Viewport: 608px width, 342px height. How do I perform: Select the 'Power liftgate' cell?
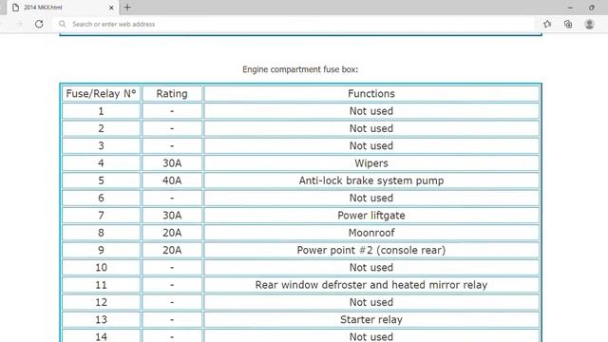coord(371,216)
